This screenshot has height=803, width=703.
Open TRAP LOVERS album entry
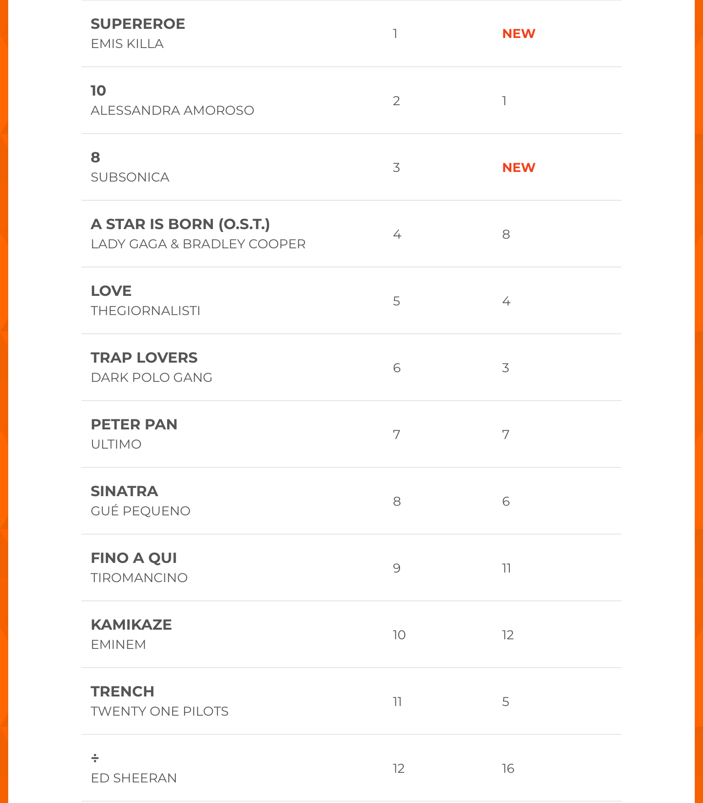tap(144, 358)
